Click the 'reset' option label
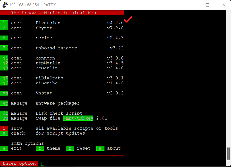 click(x=84, y=148)
